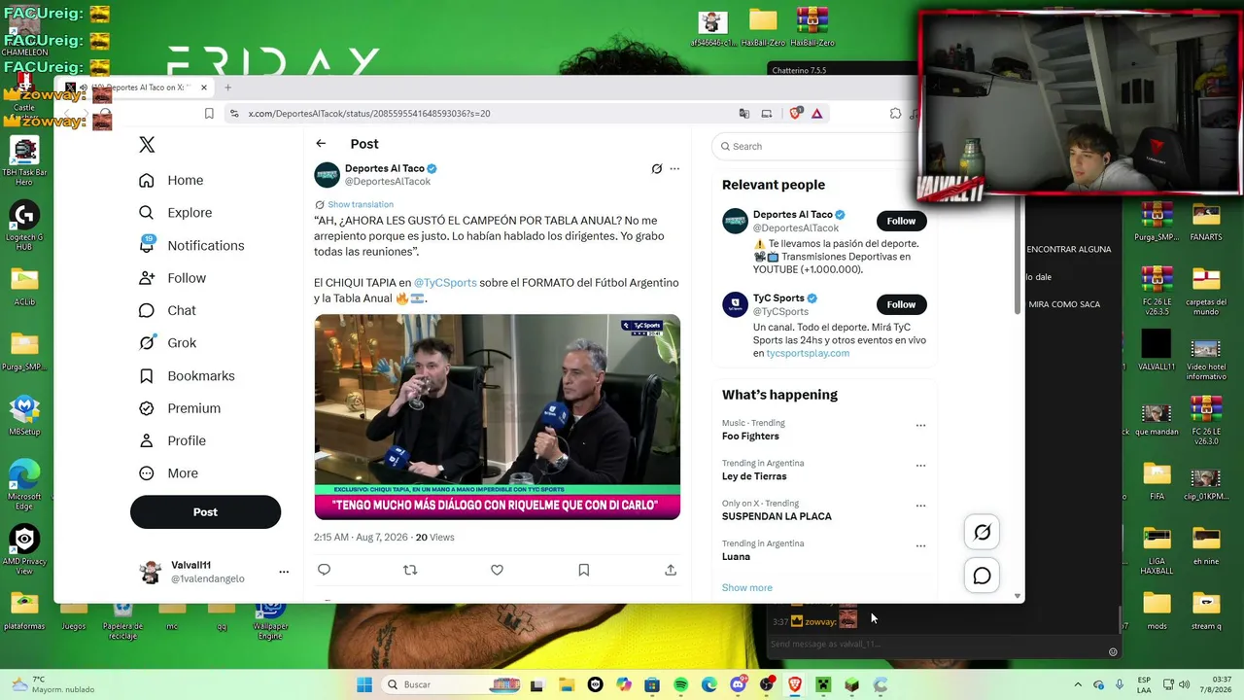Open the Chatterino emote picker icon

1113,652
